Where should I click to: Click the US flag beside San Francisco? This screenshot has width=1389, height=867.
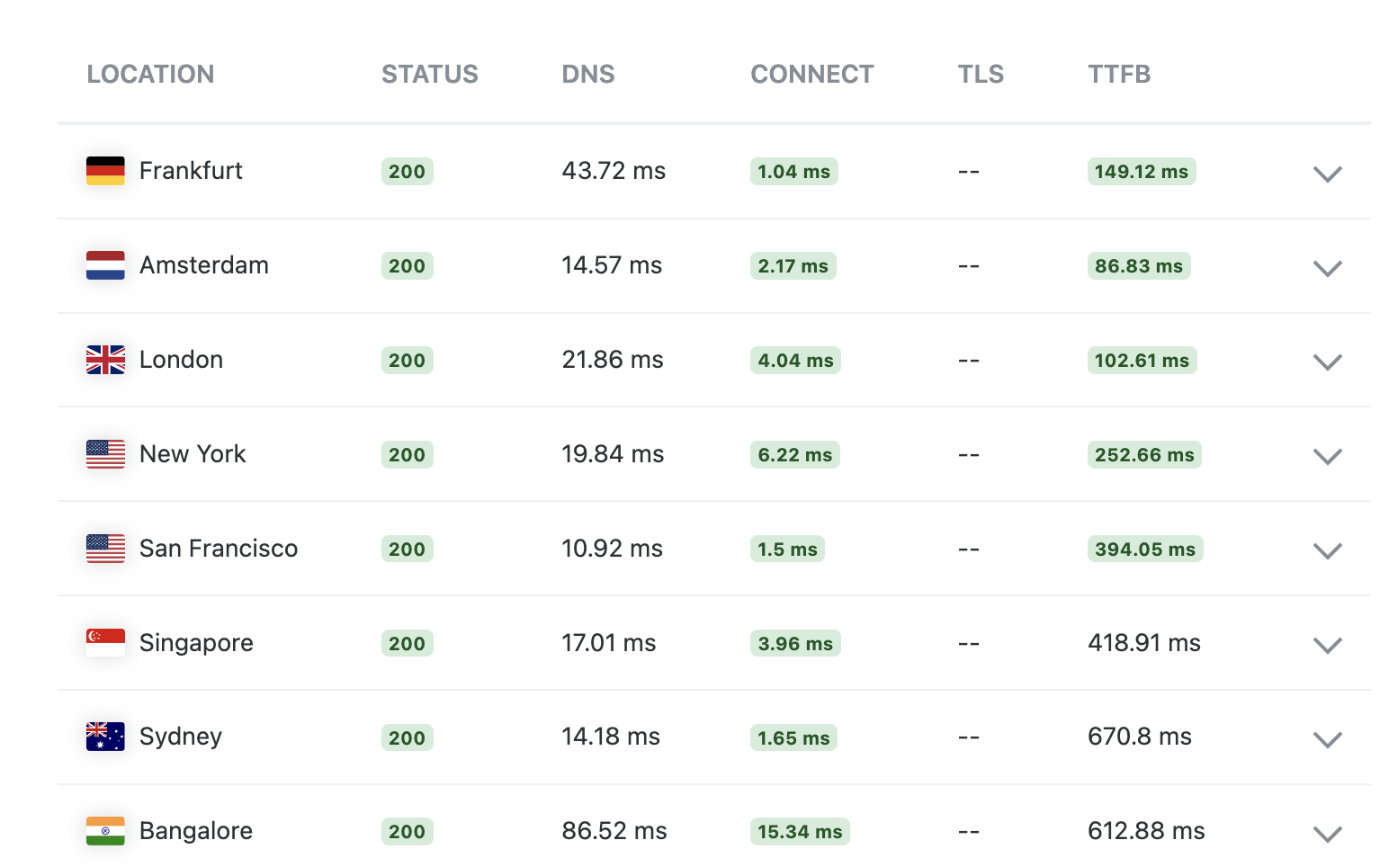[x=105, y=549]
